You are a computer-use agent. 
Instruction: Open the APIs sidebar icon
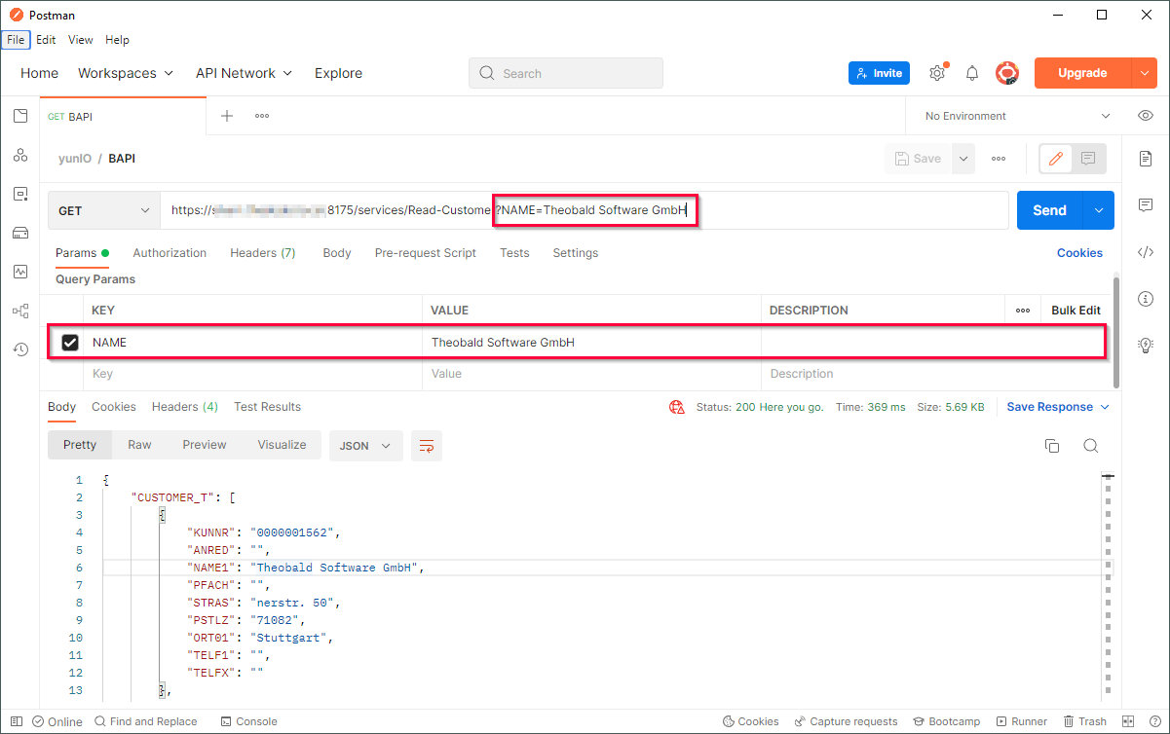click(20, 155)
